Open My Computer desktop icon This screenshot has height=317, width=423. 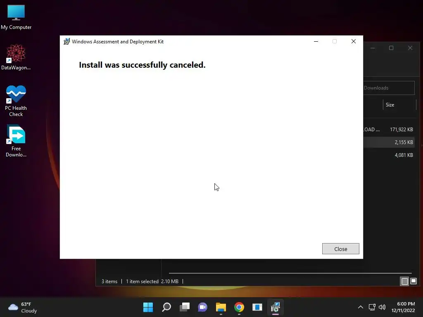pos(16,17)
